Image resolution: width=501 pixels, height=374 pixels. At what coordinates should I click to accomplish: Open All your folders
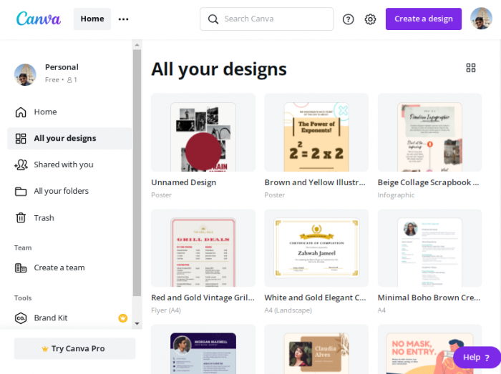click(x=61, y=192)
